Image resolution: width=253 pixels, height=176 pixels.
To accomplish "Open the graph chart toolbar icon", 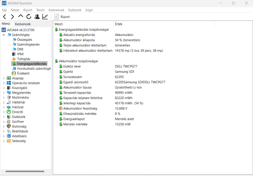I will point(45,17).
